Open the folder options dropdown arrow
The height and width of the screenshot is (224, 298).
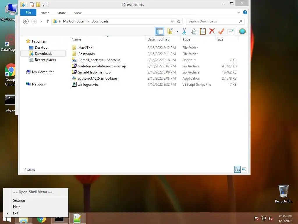tap(177, 31)
